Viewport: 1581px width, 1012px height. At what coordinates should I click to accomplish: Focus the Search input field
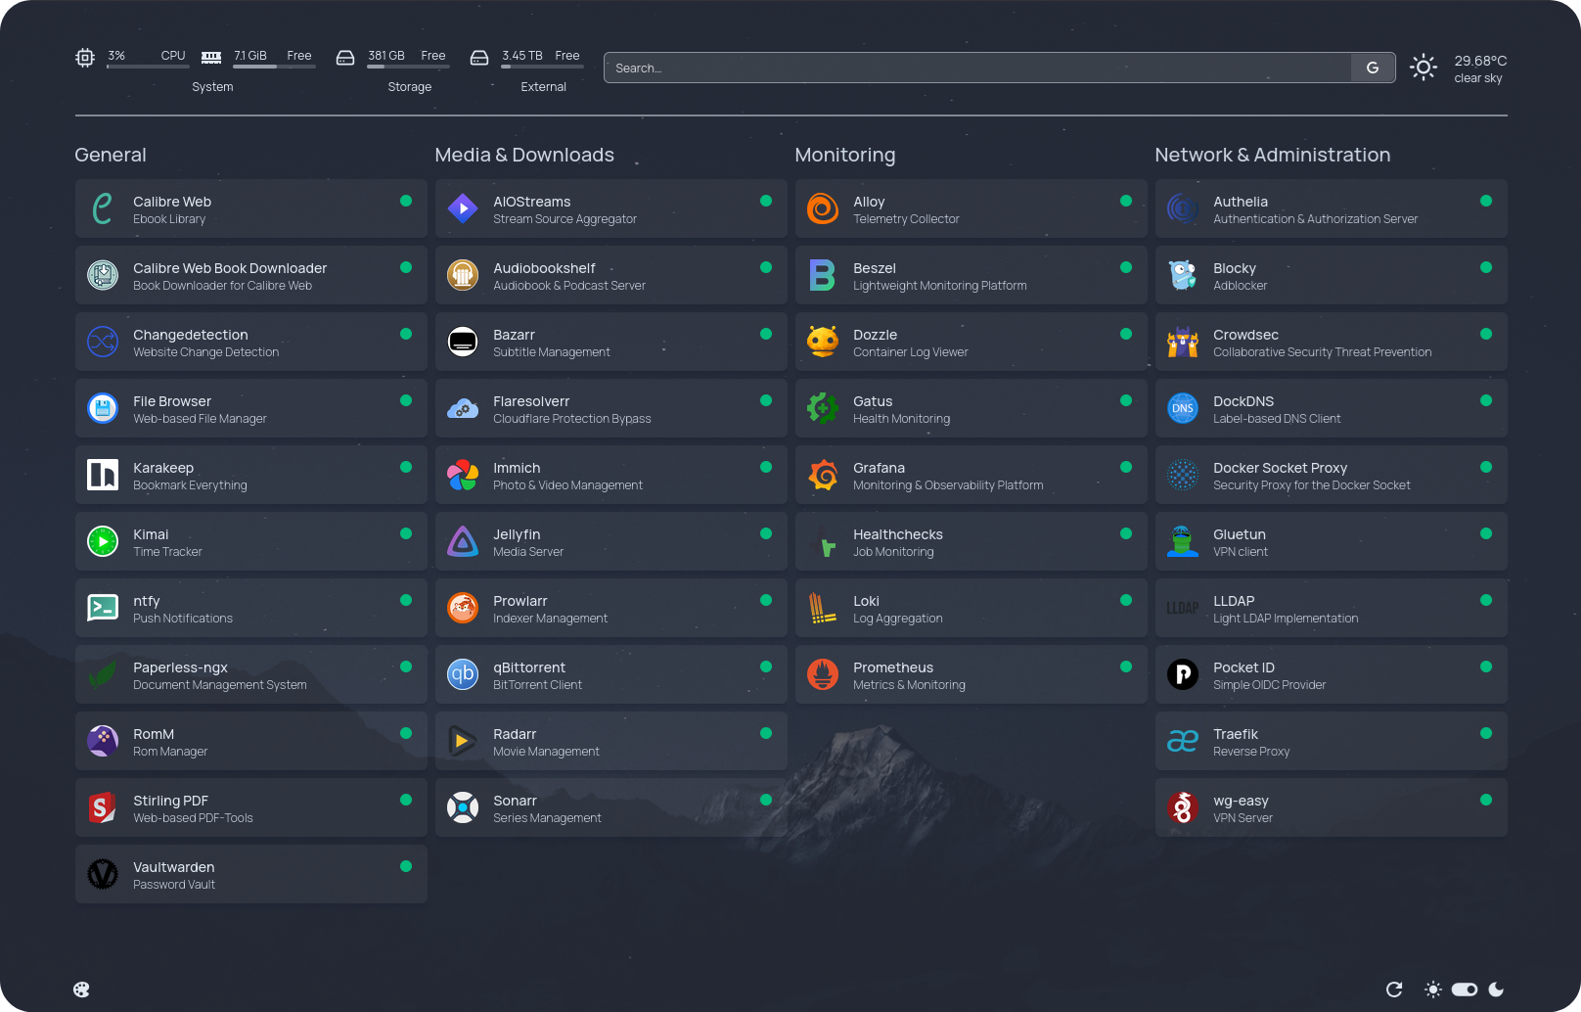coord(978,68)
